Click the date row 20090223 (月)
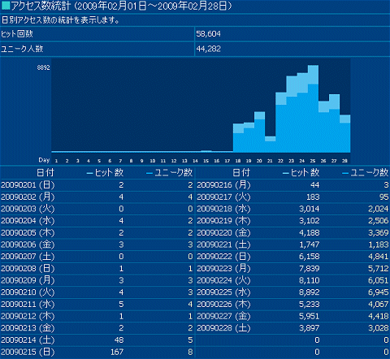Viewport: 390px width, 359px height. click(x=223, y=268)
